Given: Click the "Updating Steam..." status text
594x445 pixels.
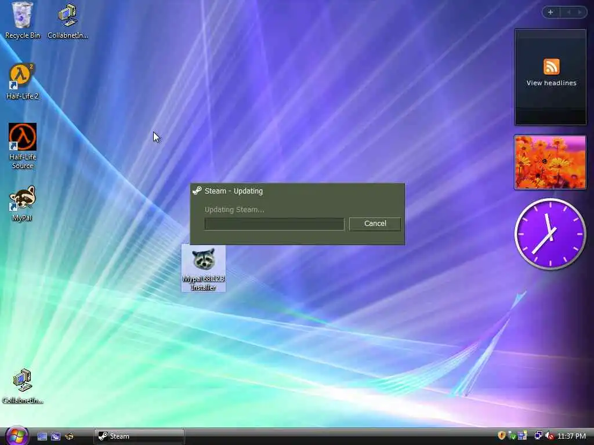Looking at the screenshot, I should (234, 210).
